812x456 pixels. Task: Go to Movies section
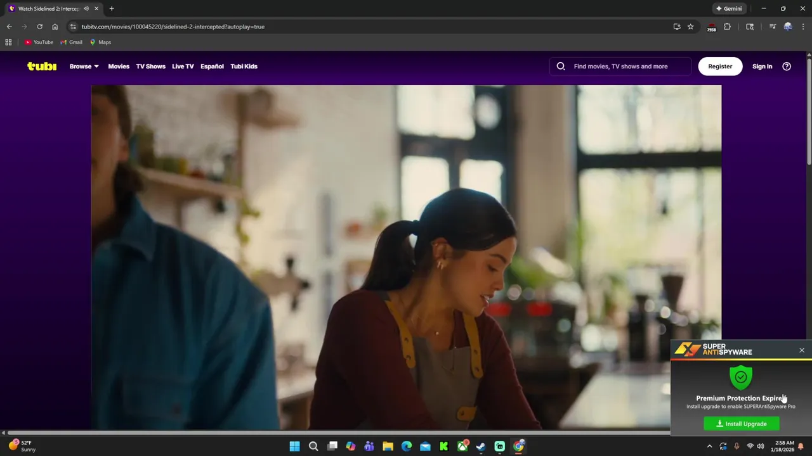coord(119,66)
